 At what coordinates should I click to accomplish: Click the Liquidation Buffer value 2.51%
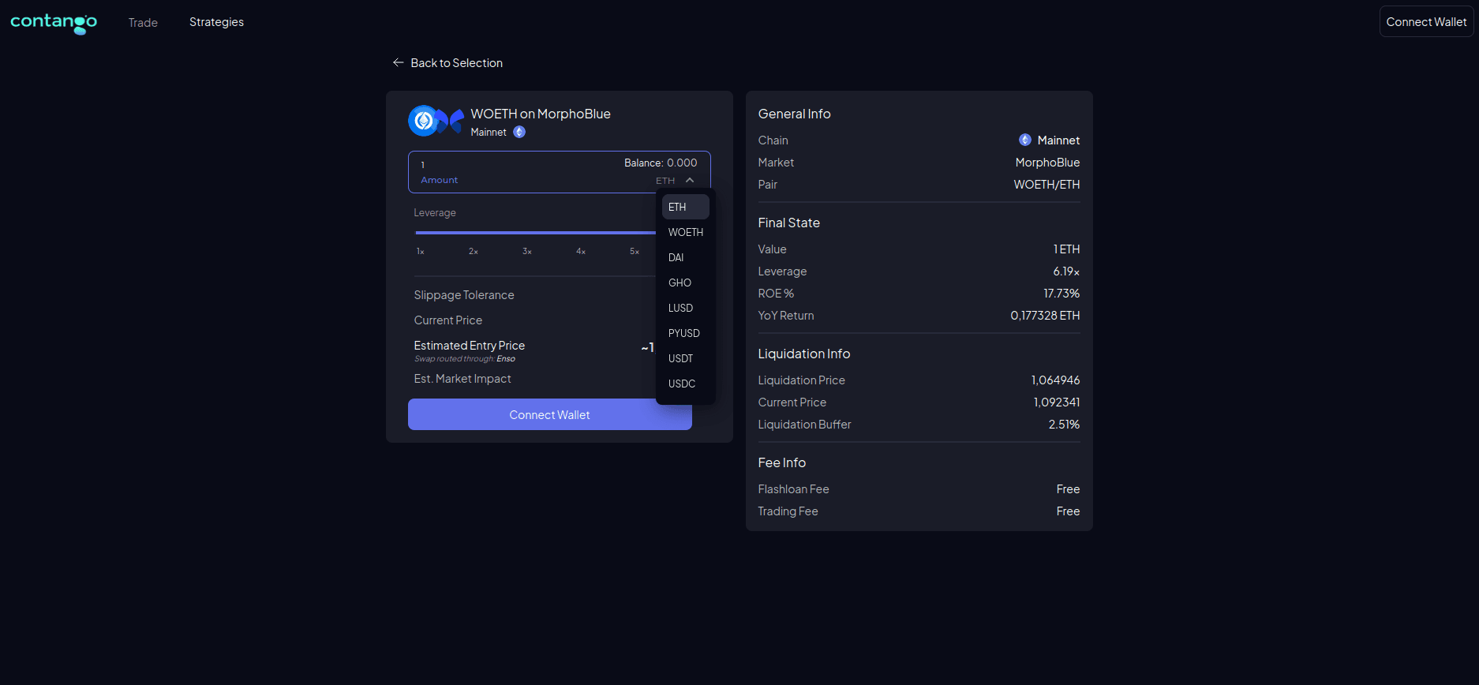pos(1064,425)
